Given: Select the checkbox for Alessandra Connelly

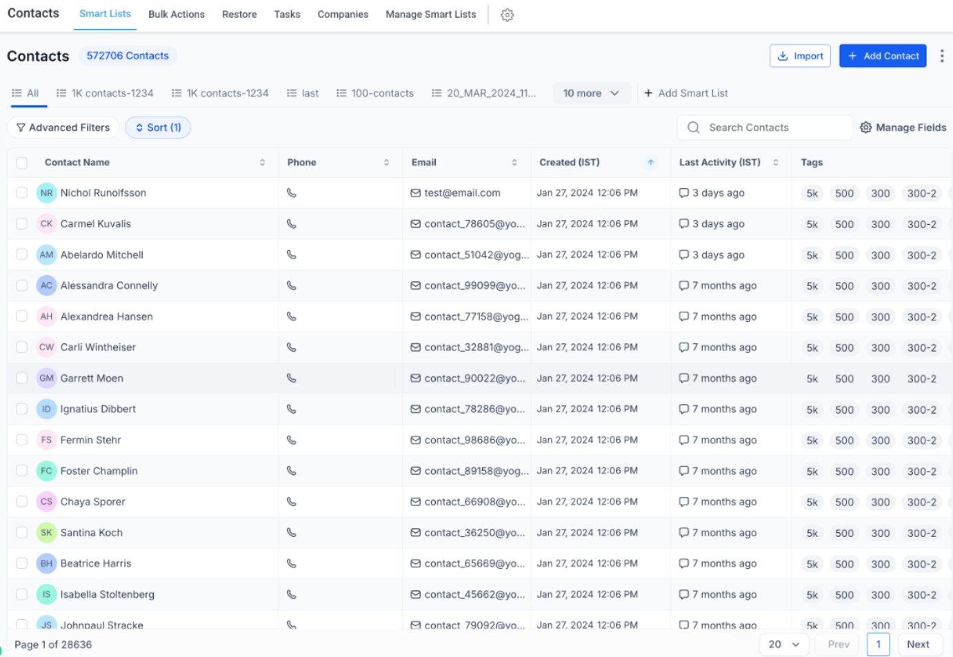Looking at the screenshot, I should pos(22,285).
